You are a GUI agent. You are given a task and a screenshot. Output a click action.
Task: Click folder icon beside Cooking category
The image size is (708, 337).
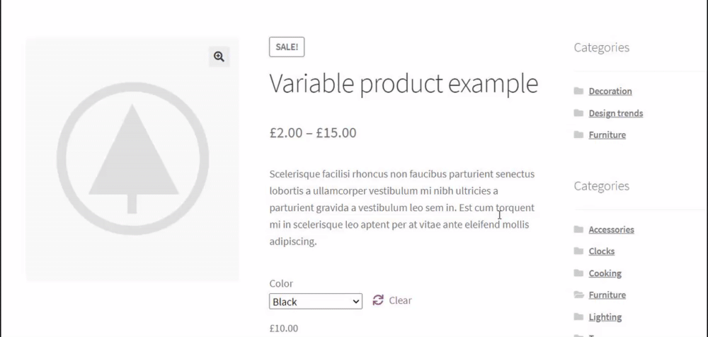[x=578, y=273]
